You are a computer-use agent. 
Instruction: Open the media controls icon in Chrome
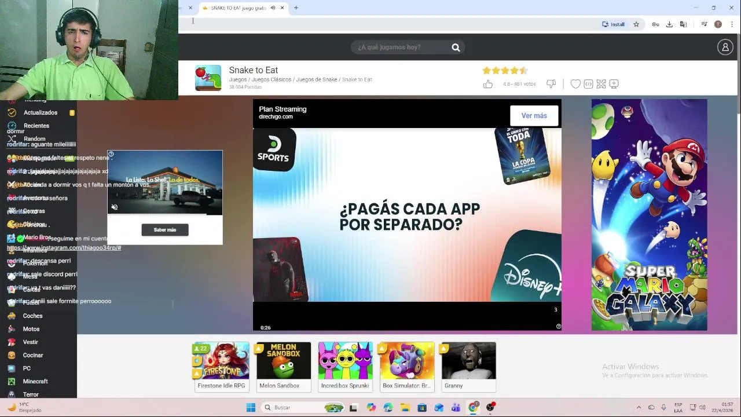point(704,24)
